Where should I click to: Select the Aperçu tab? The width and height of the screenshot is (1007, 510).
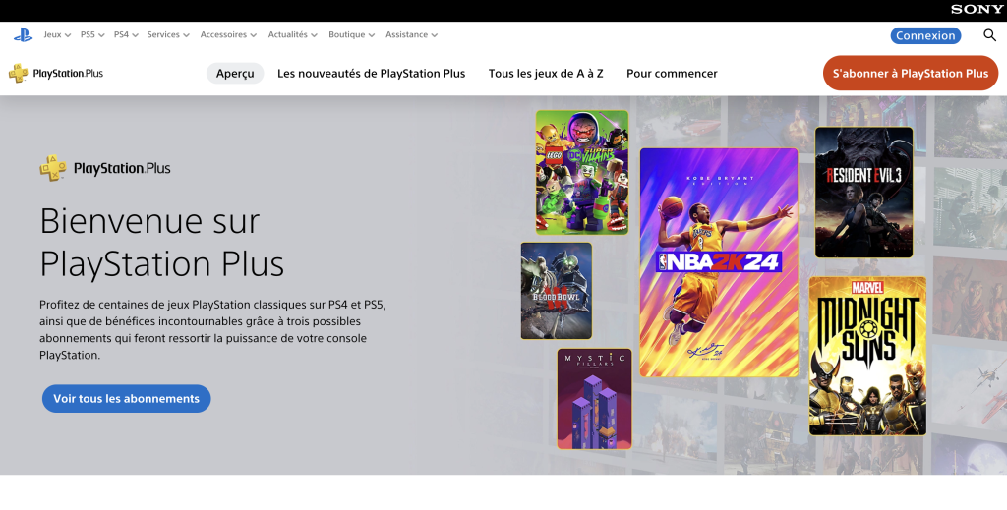coord(235,73)
